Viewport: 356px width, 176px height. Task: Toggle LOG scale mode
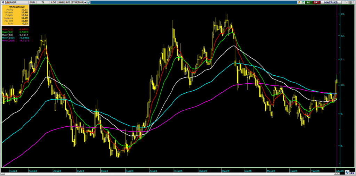[53, 2]
